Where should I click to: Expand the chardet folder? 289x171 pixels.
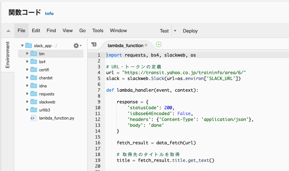coord(27,77)
